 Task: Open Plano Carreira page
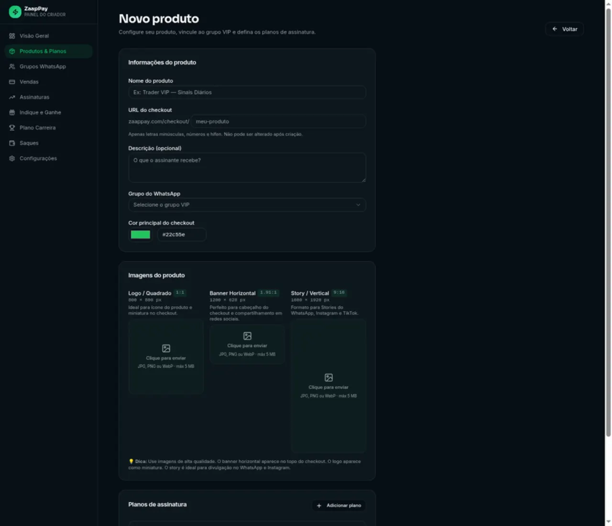point(48,128)
